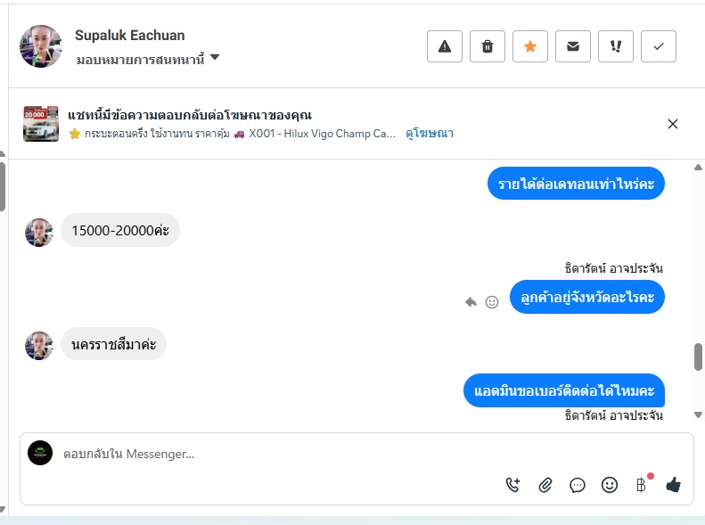Mark conversation as unread via envelope icon
The height and width of the screenshot is (525, 705).
pos(573,46)
